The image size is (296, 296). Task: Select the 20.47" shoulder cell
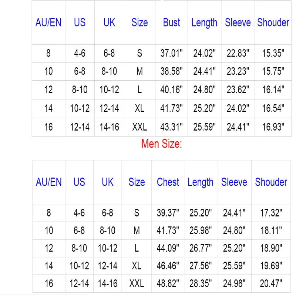pos(271,284)
